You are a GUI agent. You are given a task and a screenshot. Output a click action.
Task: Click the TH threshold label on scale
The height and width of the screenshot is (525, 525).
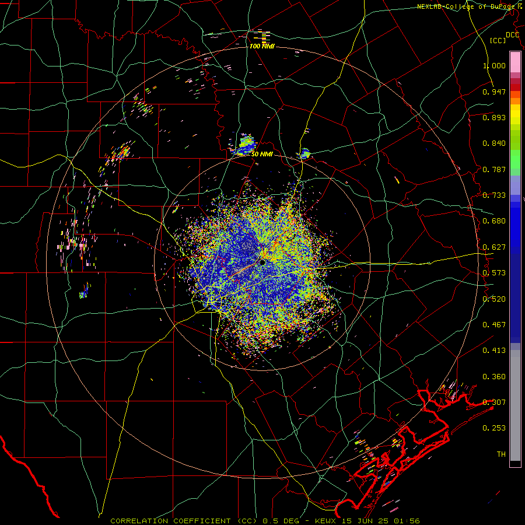pyautogui.click(x=501, y=454)
